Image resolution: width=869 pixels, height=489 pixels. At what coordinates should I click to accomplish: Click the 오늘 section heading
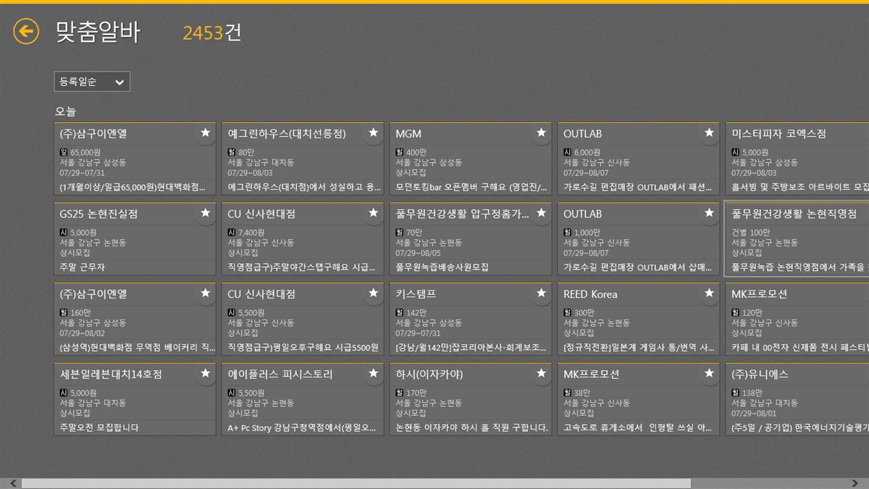(x=66, y=112)
